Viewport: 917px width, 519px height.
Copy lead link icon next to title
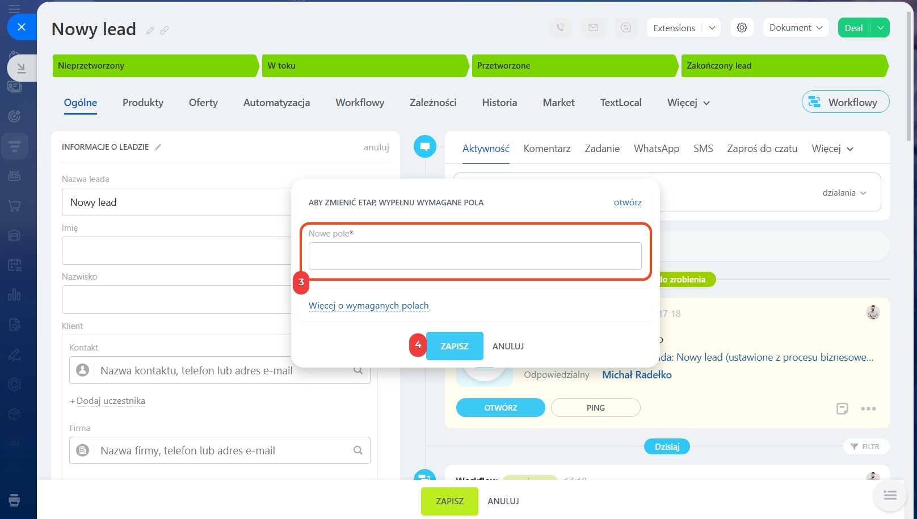(165, 31)
